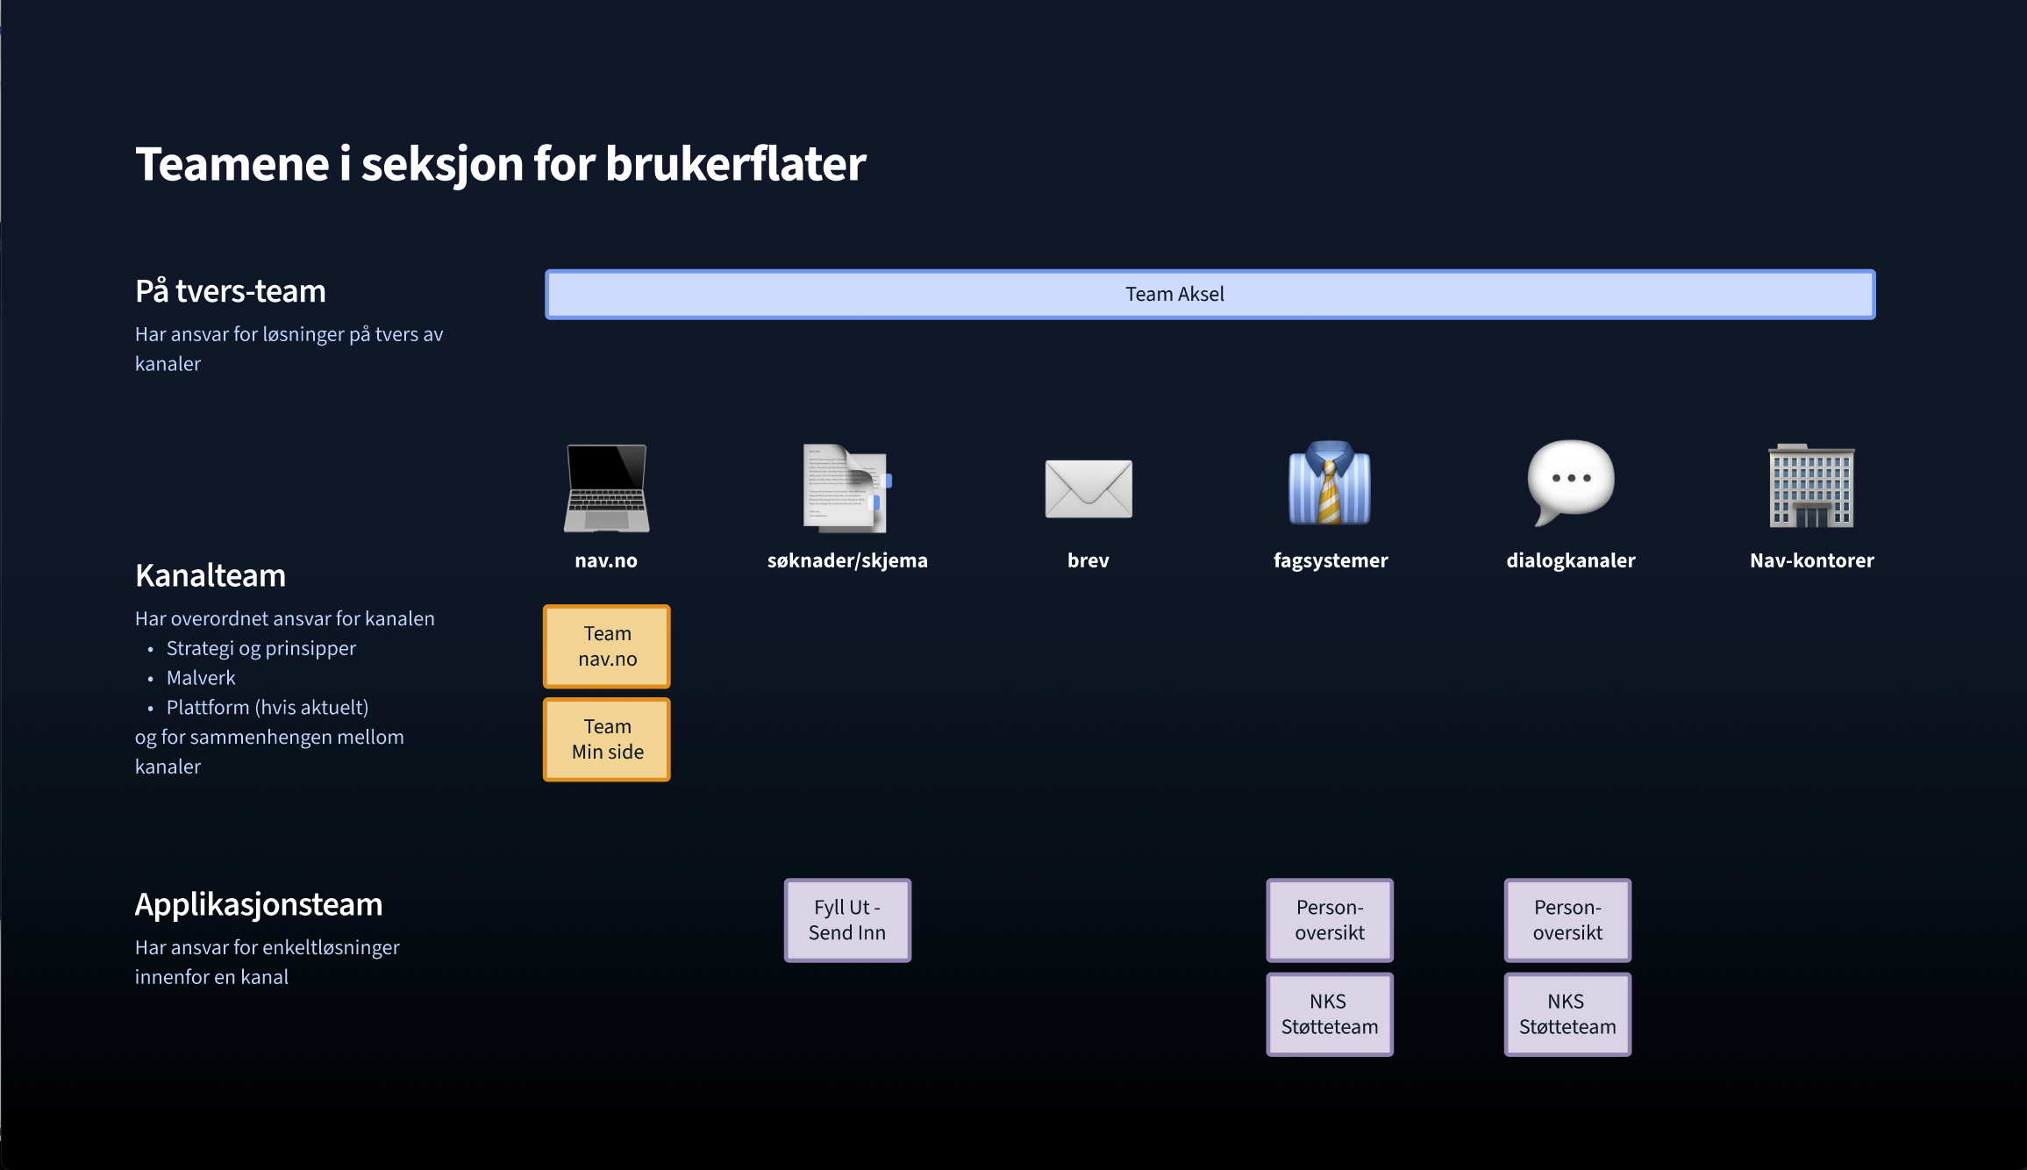Click the office building Nav-kontorer icon
Image resolution: width=2027 pixels, height=1170 pixels.
(1811, 485)
